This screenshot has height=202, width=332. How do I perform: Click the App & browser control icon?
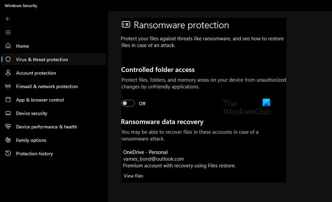pyautogui.click(x=8, y=100)
